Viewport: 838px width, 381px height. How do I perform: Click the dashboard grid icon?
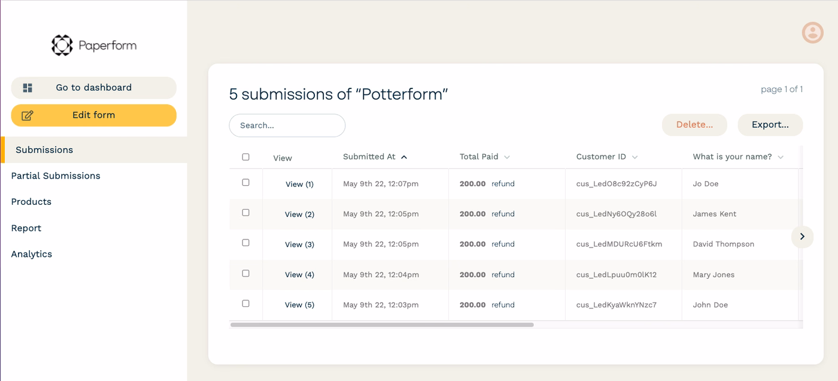[28, 88]
